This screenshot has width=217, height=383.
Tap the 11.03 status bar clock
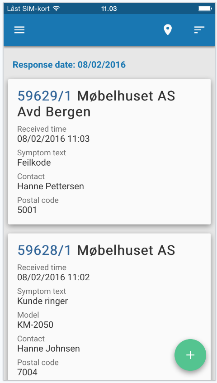point(109,9)
